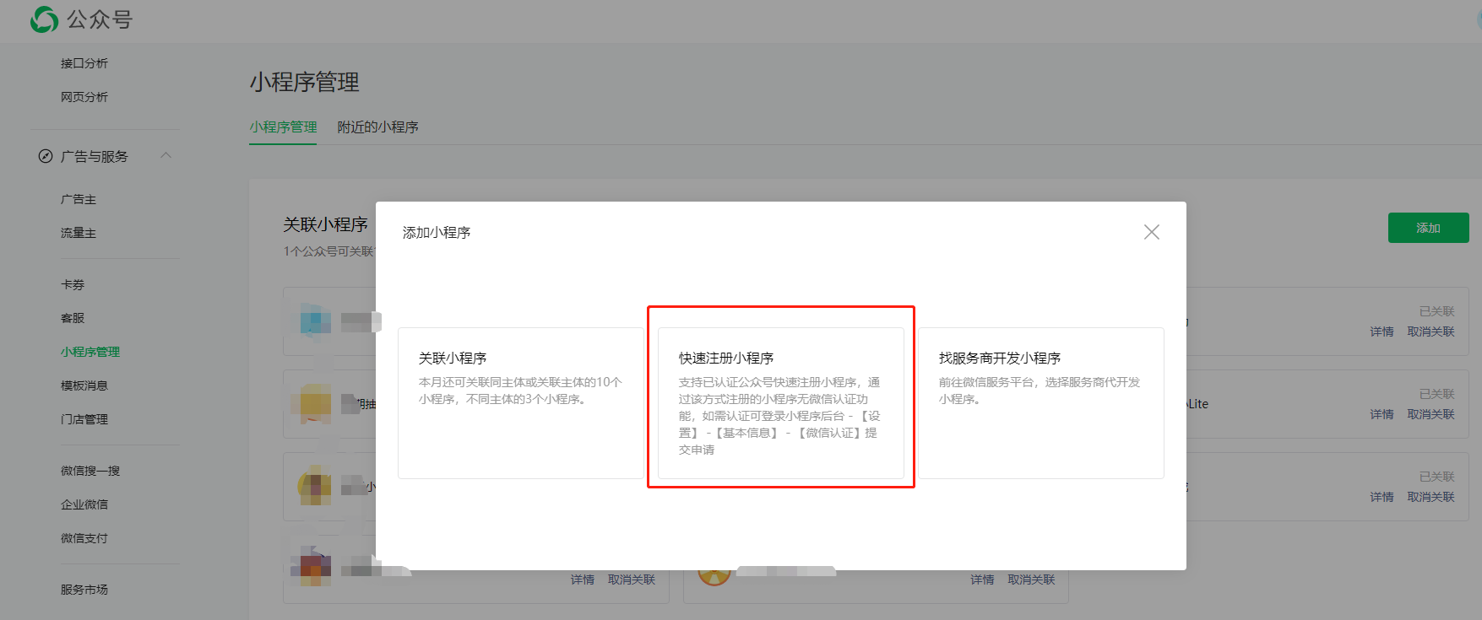
Task: Click the green 添加 button
Action: (1428, 228)
